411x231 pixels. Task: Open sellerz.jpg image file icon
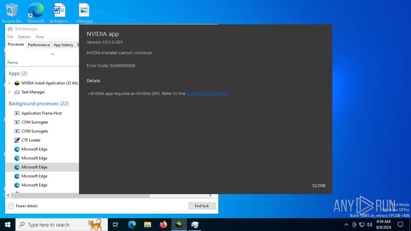(84, 13)
